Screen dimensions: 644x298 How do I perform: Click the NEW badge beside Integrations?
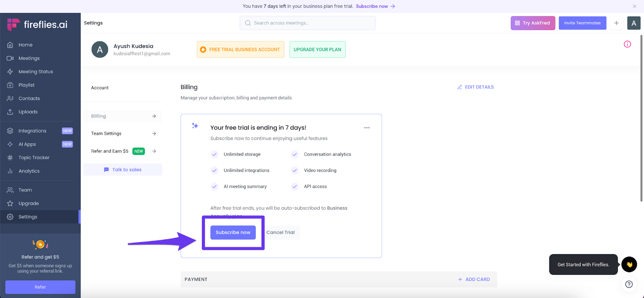coord(68,131)
